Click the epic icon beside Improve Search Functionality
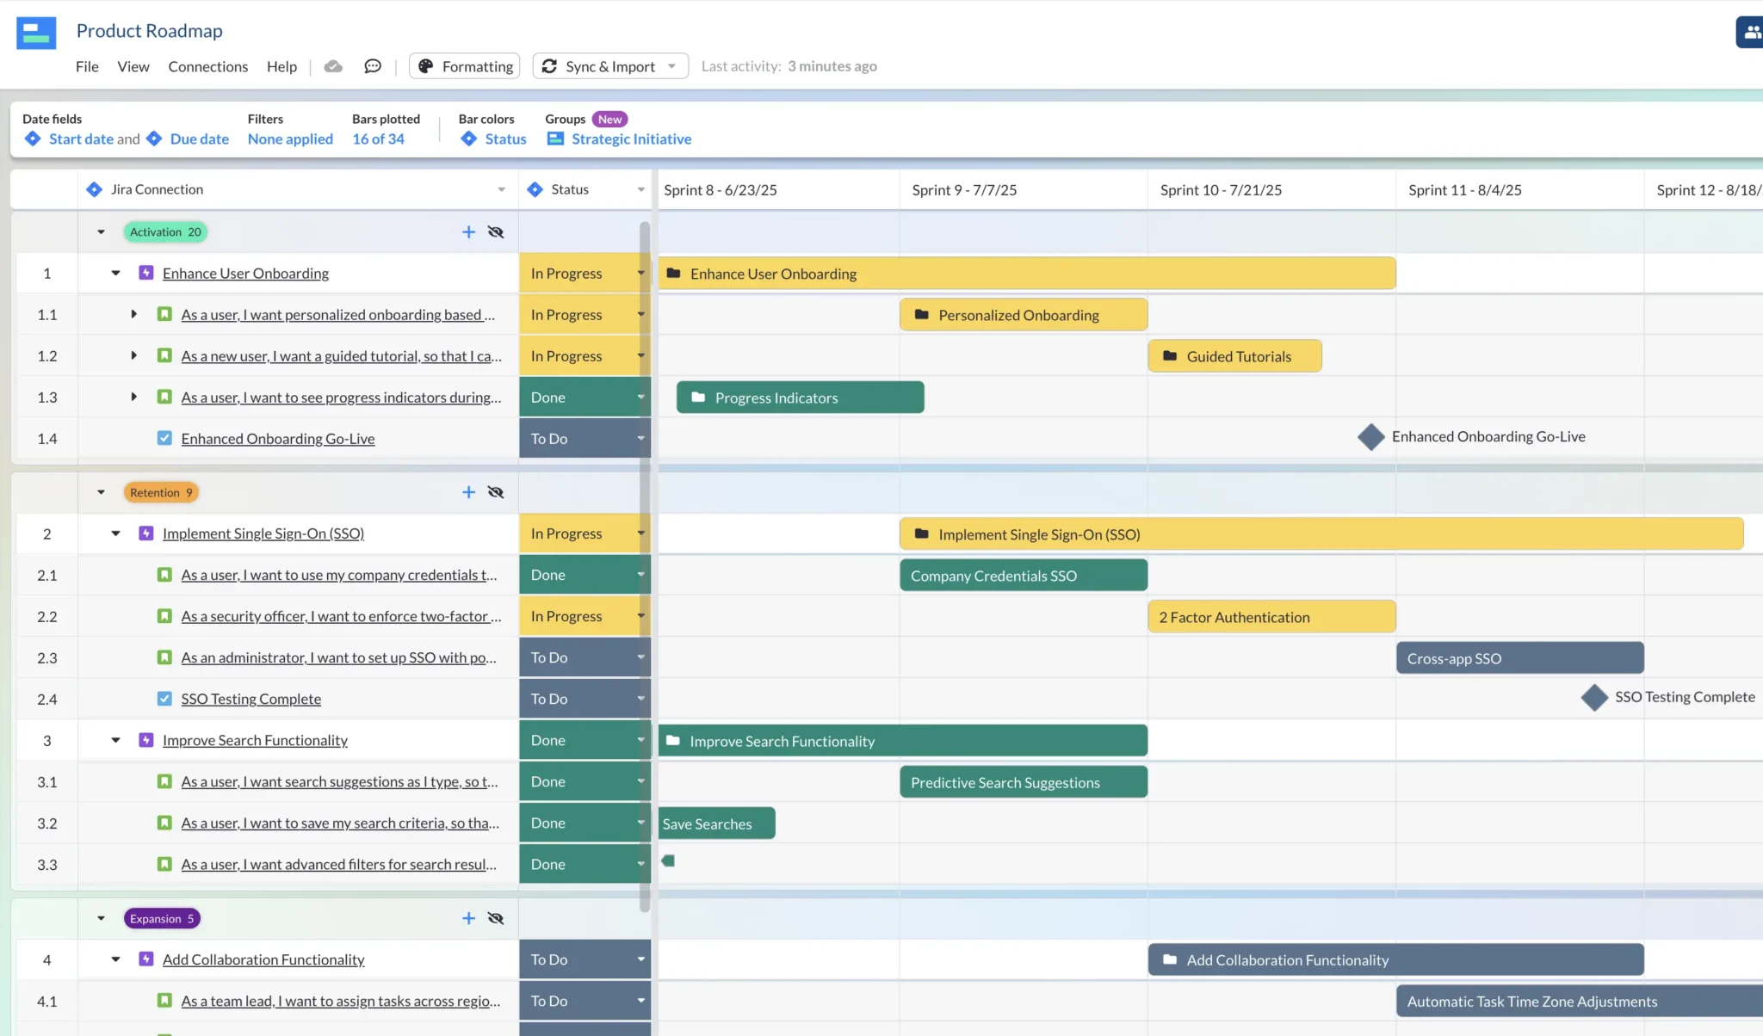 click(146, 740)
